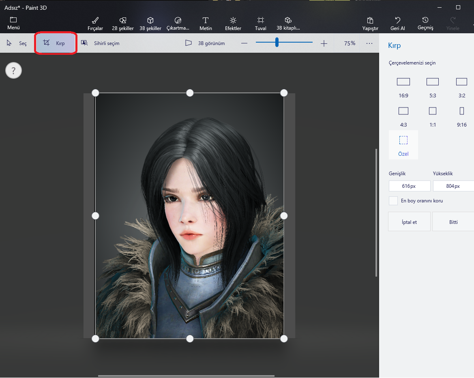
Task: Select the 1:1 square crop ratio
Action: (433, 117)
